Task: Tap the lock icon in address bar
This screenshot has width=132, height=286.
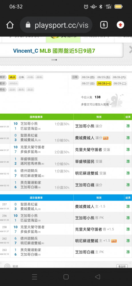Action: [x=28, y=25]
